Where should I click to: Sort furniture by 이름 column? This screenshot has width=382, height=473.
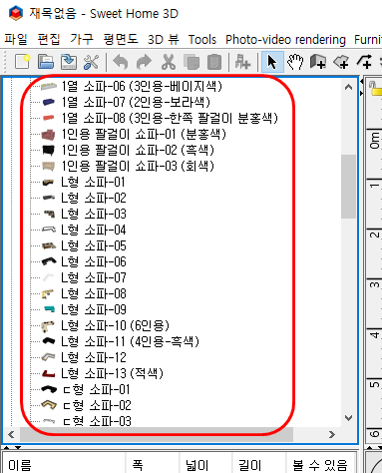click(x=64, y=465)
